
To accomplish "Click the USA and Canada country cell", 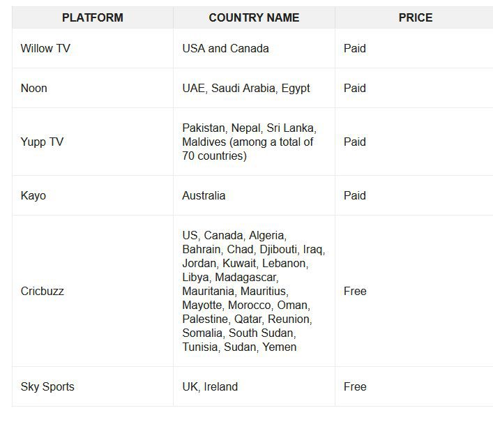I will coord(254,48).
